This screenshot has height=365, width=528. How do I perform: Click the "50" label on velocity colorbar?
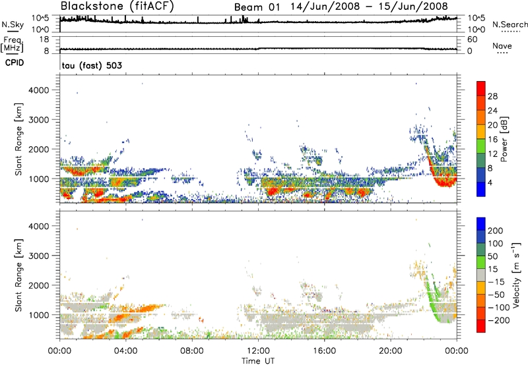click(x=492, y=256)
